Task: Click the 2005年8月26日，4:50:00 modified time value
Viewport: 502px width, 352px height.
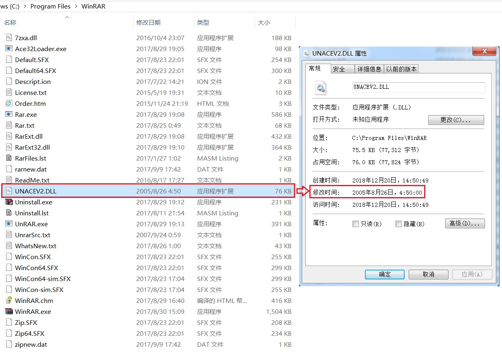Action: coord(387,193)
